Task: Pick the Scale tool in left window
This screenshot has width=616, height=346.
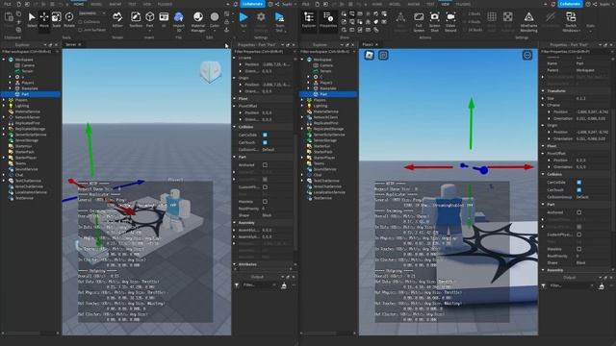Action: (x=57, y=19)
